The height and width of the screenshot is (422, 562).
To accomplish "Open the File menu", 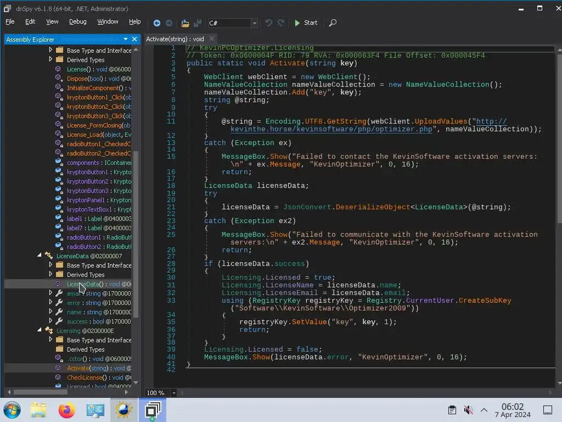I will (x=10, y=21).
